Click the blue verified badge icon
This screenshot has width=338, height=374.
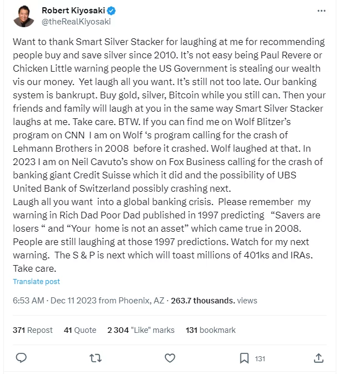pyautogui.click(x=110, y=11)
